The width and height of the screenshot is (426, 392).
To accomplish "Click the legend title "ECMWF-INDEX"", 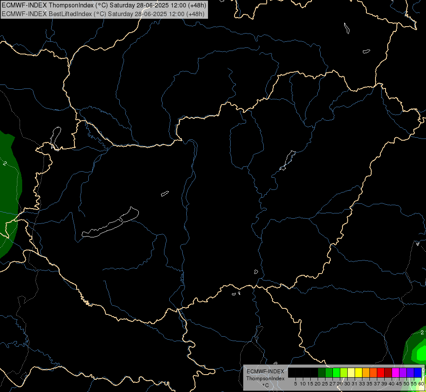I will (x=265, y=372).
